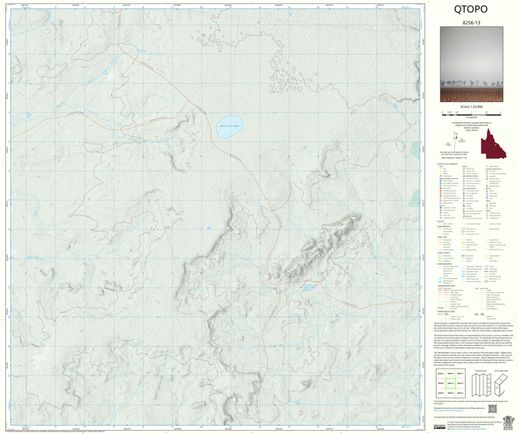The width and height of the screenshot is (519, 434).
Task: Click the SCALE 1:25,000 label
Action: [x=471, y=107]
